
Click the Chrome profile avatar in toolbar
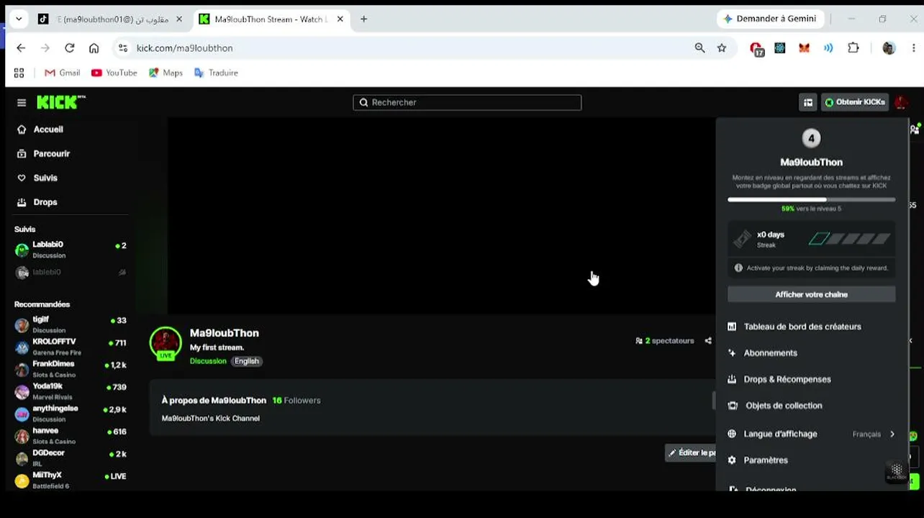(x=889, y=48)
